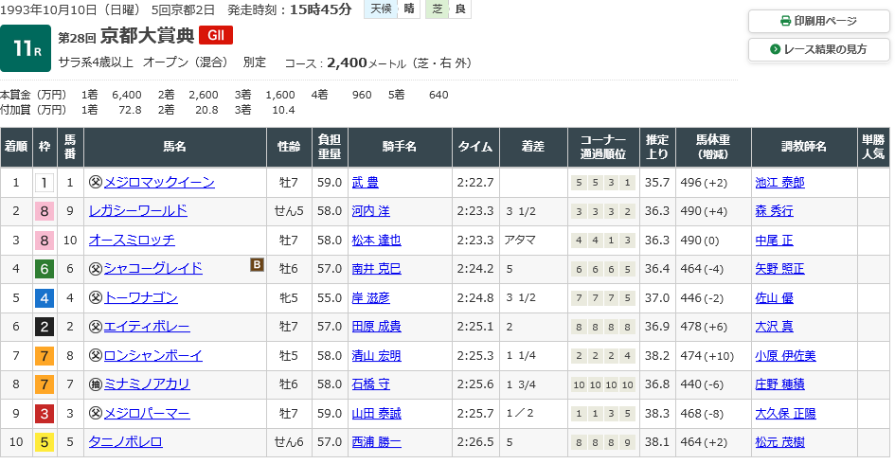Screen dimensions: 895x464
Task: Open horse エイティボレー link
Action: (147, 327)
